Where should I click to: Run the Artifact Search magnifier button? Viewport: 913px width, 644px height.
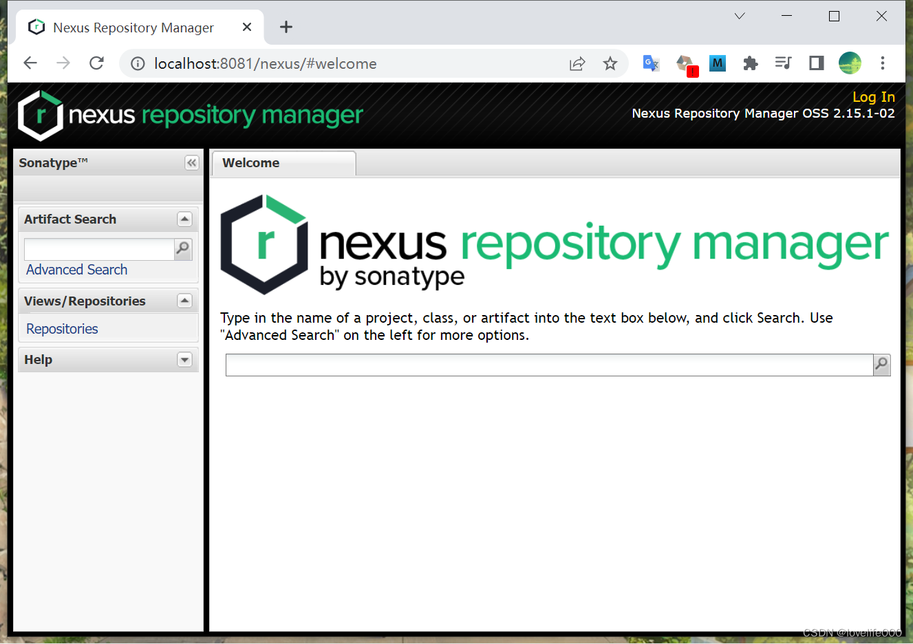coord(183,248)
